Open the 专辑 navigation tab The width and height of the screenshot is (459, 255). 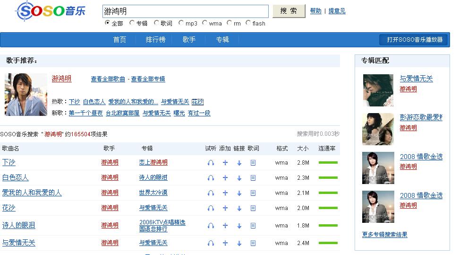tap(222, 40)
